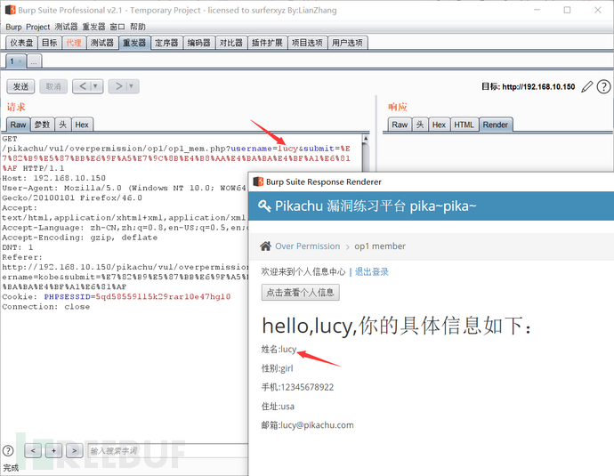Switch to the 用户选项 tab
This screenshot has width=614, height=476.
347,43
